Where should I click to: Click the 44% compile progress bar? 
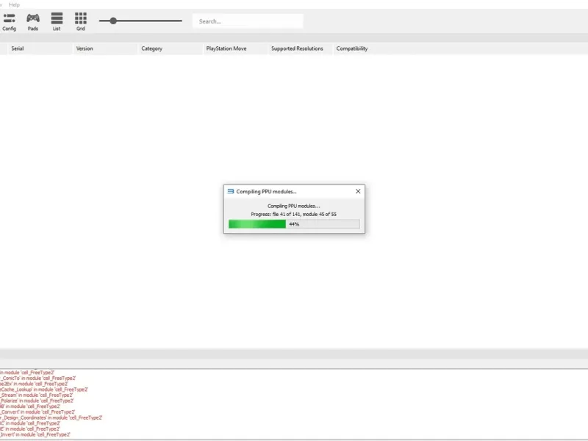[x=294, y=224]
